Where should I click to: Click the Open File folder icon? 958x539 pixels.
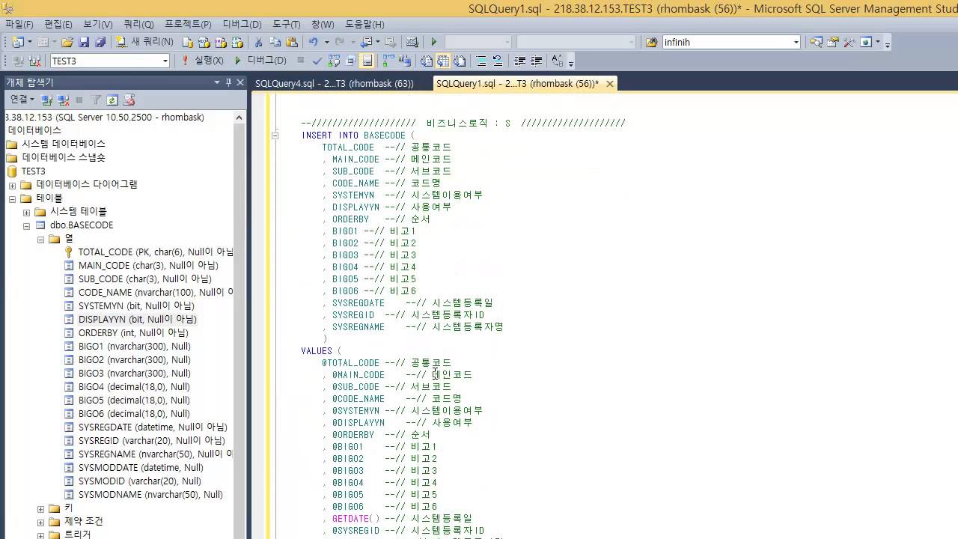coord(67,42)
